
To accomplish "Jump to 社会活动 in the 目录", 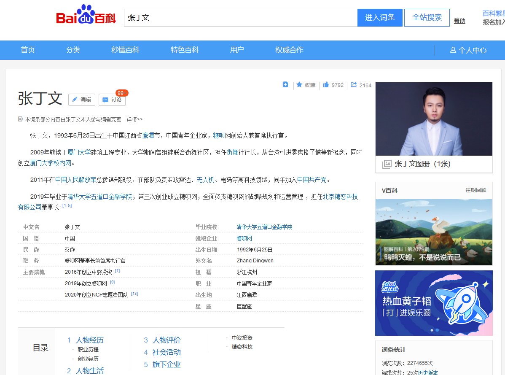I will pyautogui.click(x=167, y=353).
